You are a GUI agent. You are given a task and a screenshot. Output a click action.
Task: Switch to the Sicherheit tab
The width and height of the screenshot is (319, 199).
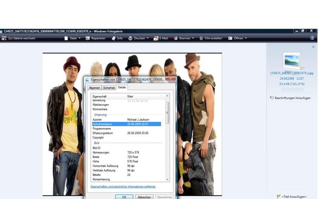[109, 88]
